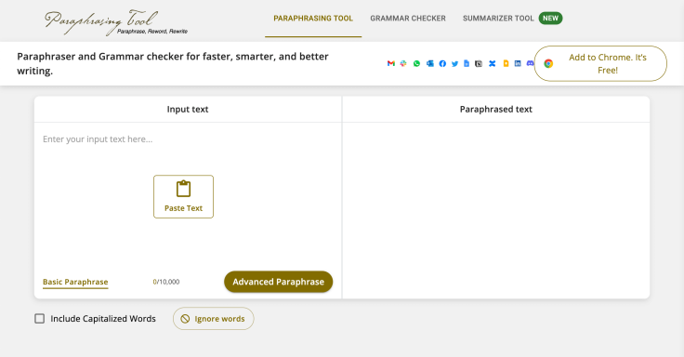Click the Confluence icon
The width and height of the screenshot is (684, 357).
[x=492, y=64]
